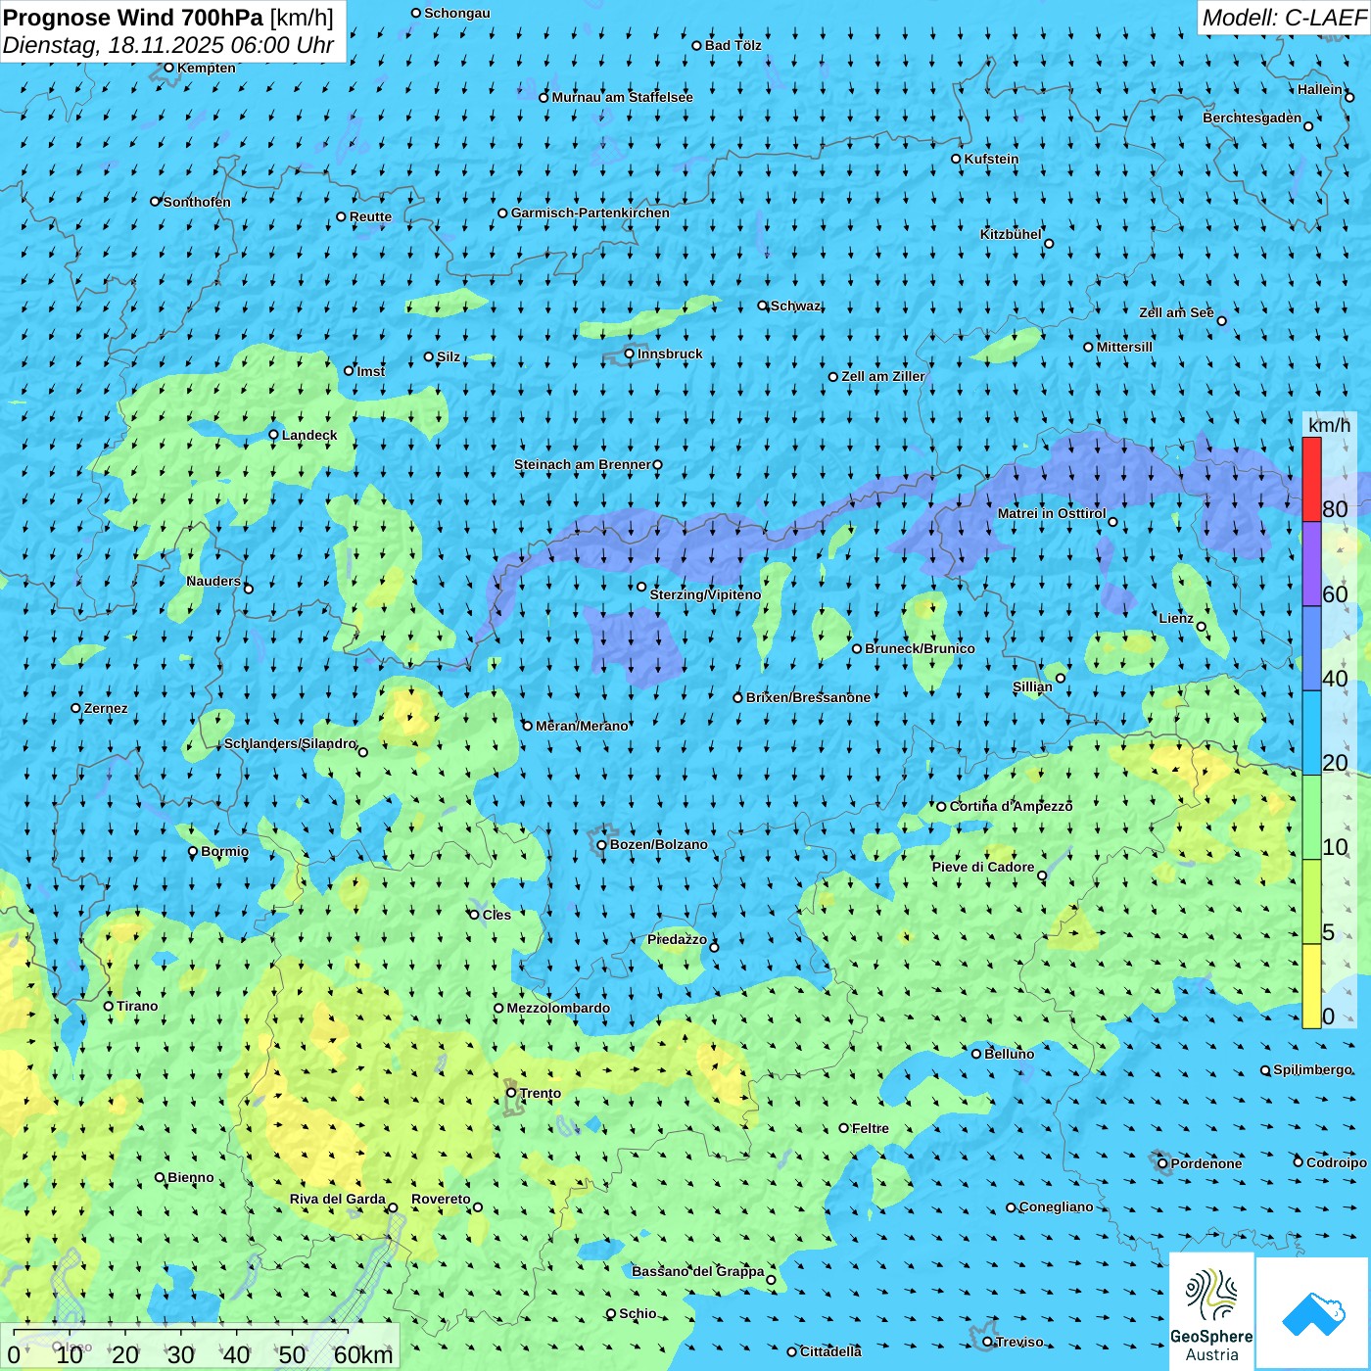Click the Garmisch-Partenkirchen label
The image size is (1371, 1371).
(x=591, y=213)
